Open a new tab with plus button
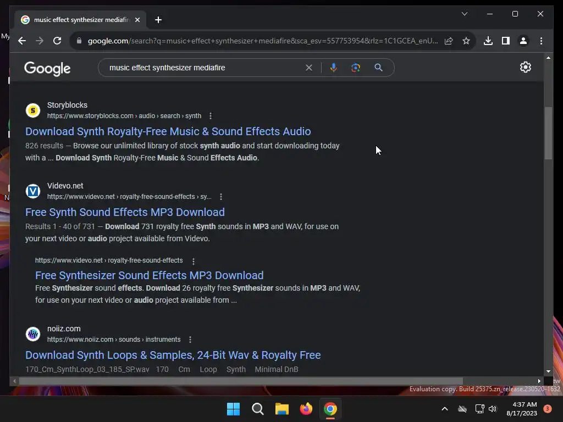The image size is (563, 422). pos(158,20)
